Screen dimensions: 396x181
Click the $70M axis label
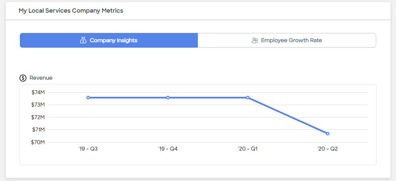click(38, 142)
